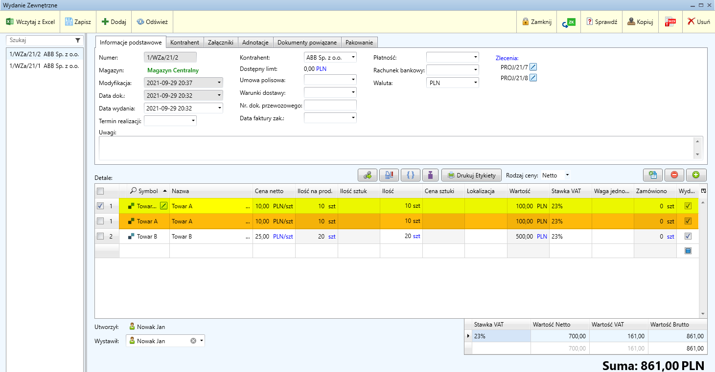Expand the Kontrahent dropdown with ABB Sp. z o.o.
Image resolution: width=715 pixels, height=372 pixels.
[353, 57]
